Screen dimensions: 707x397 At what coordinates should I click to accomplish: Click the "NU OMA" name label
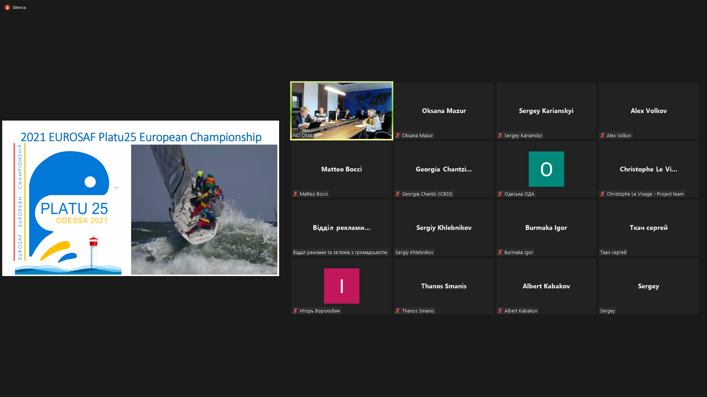point(303,136)
